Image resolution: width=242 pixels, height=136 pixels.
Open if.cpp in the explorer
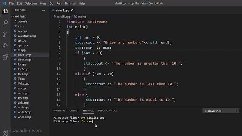21,79
